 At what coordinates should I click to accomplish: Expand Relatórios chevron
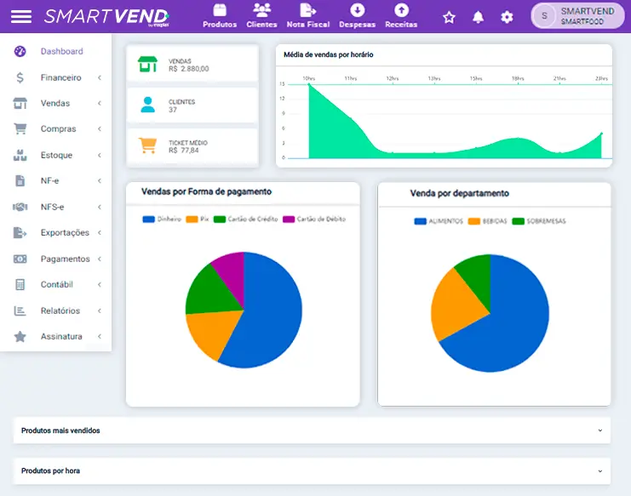(x=100, y=311)
